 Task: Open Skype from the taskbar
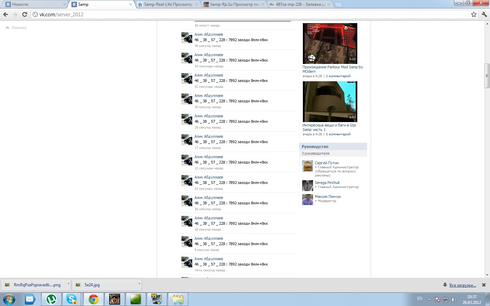[72, 300]
